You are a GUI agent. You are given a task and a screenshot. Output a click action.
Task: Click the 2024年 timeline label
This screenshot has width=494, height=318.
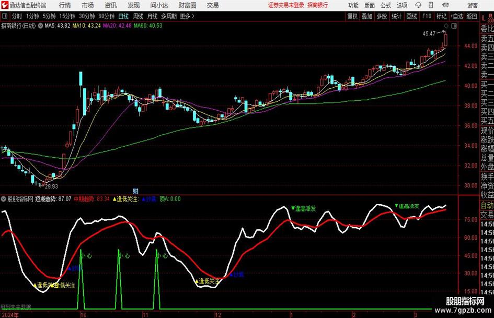(x=10, y=315)
